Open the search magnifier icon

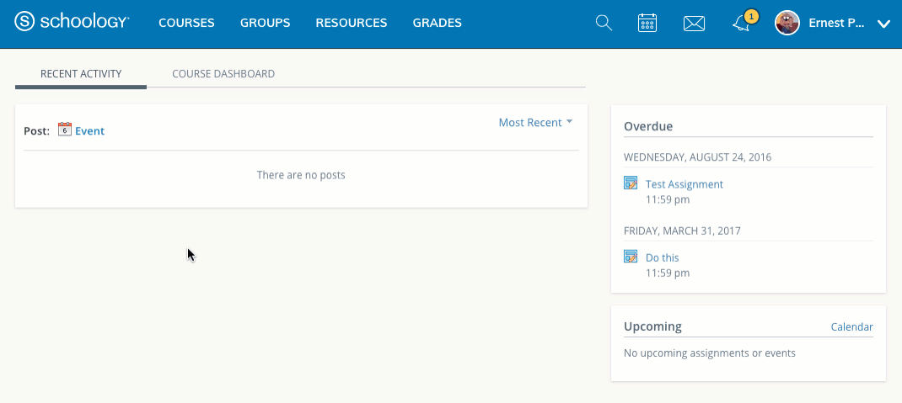coord(604,23)
